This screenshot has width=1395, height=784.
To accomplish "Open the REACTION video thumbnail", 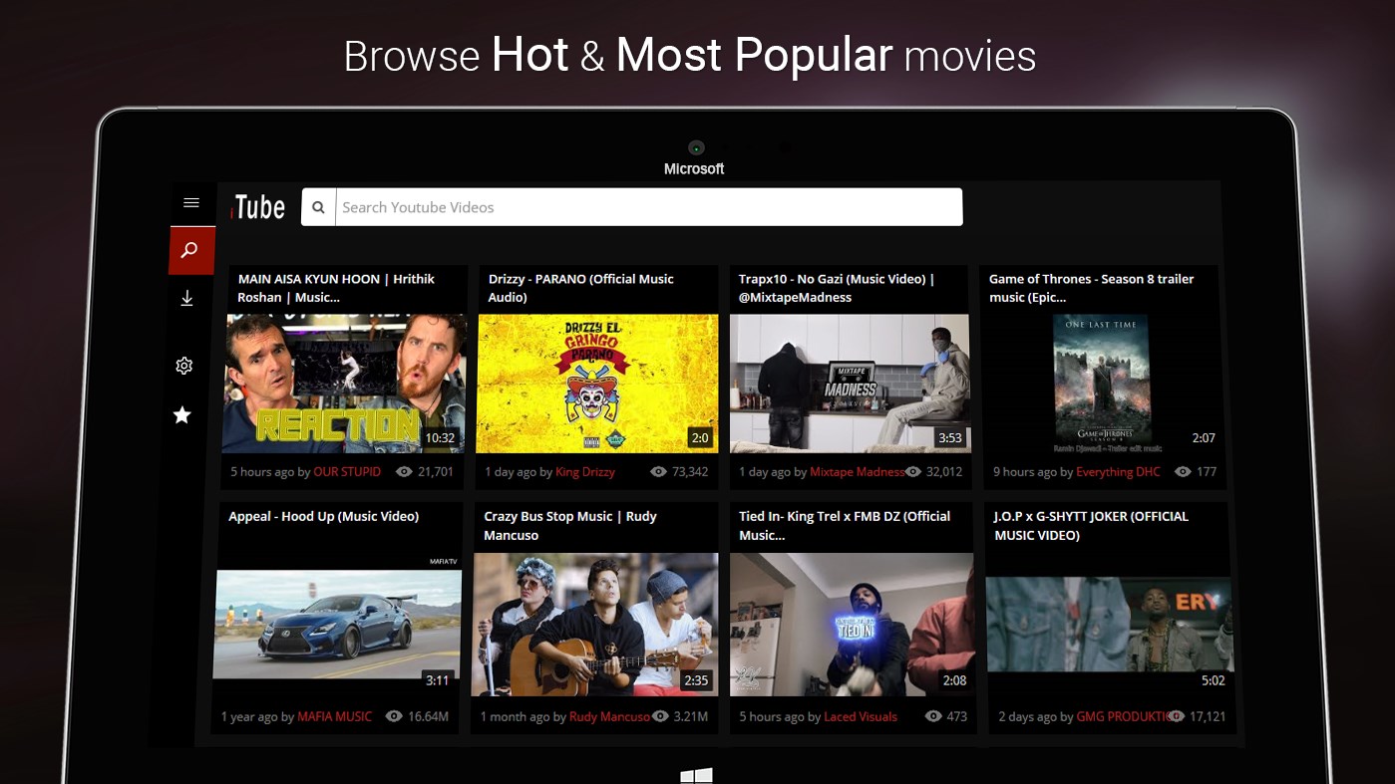I will [x=344, y=384].
